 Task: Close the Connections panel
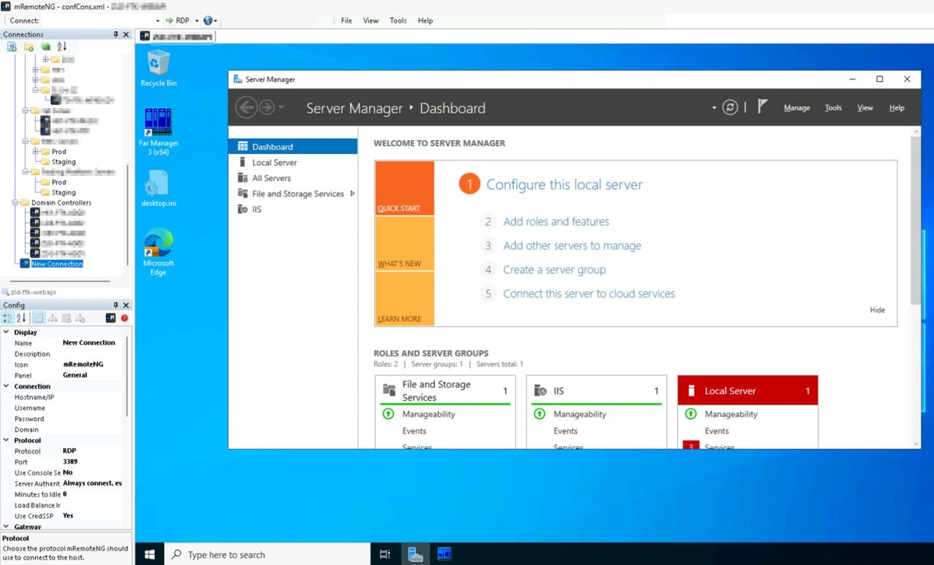126,34
